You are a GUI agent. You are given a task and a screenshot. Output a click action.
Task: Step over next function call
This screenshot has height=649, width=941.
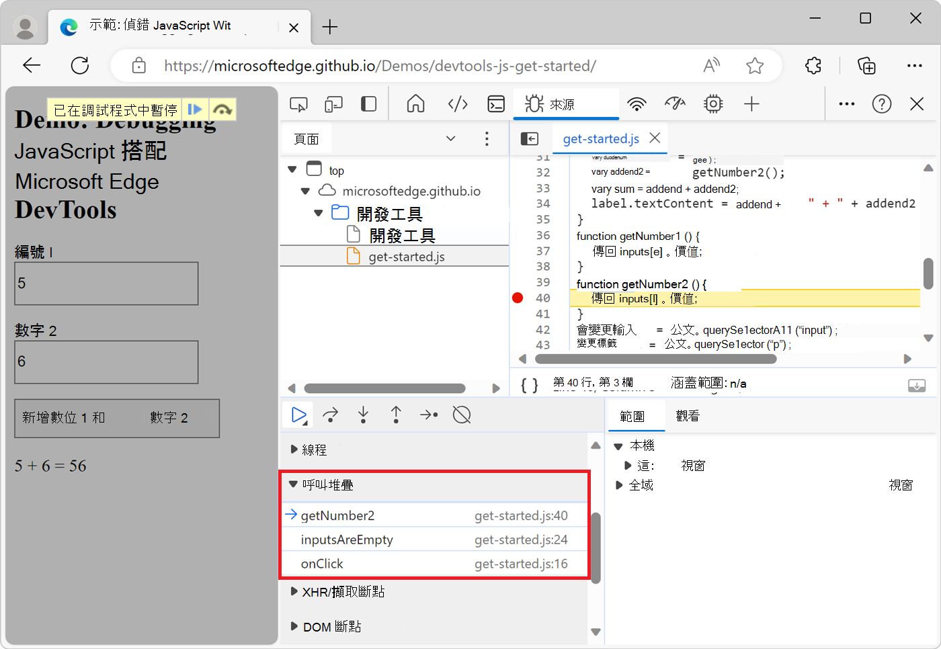(330, 415)
